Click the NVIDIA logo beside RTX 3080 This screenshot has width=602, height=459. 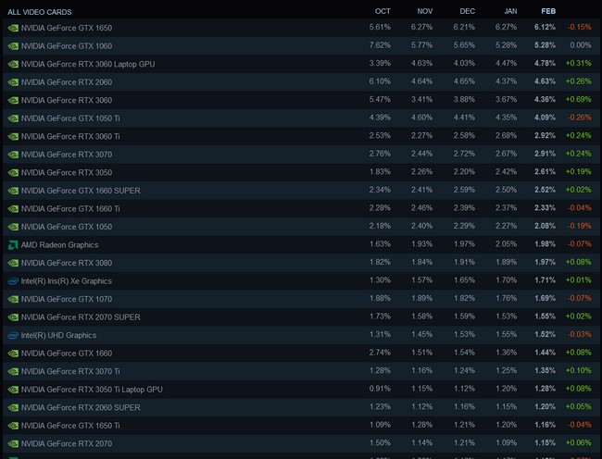(x=13, y=263)
